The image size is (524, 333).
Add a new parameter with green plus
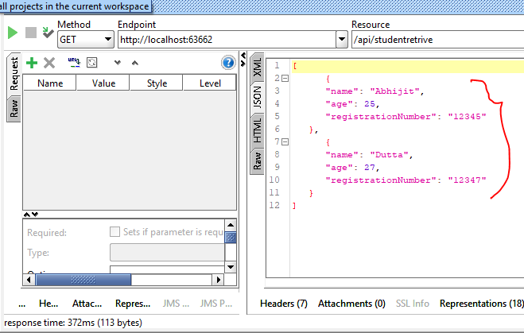32,62
